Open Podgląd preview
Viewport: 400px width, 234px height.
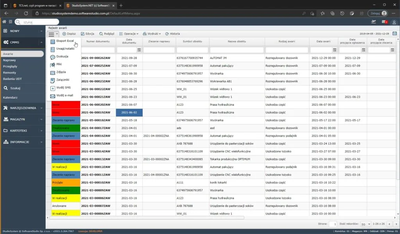[107, 34]
